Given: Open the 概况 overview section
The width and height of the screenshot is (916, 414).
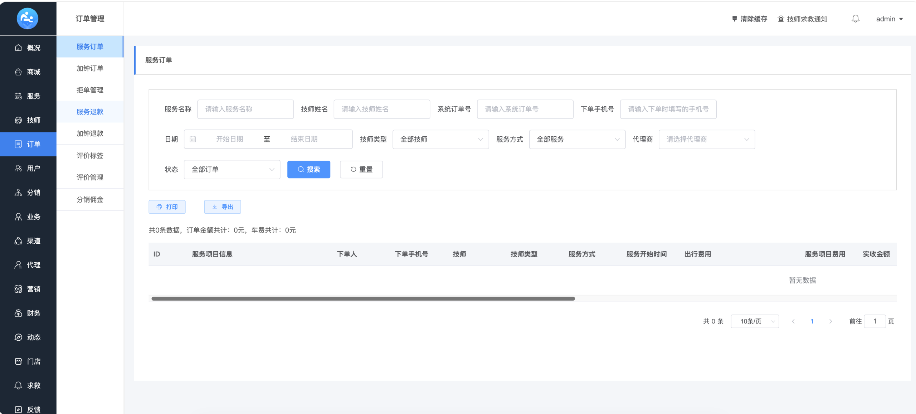Looking at the screenshot, I should (x=28, y=48).
